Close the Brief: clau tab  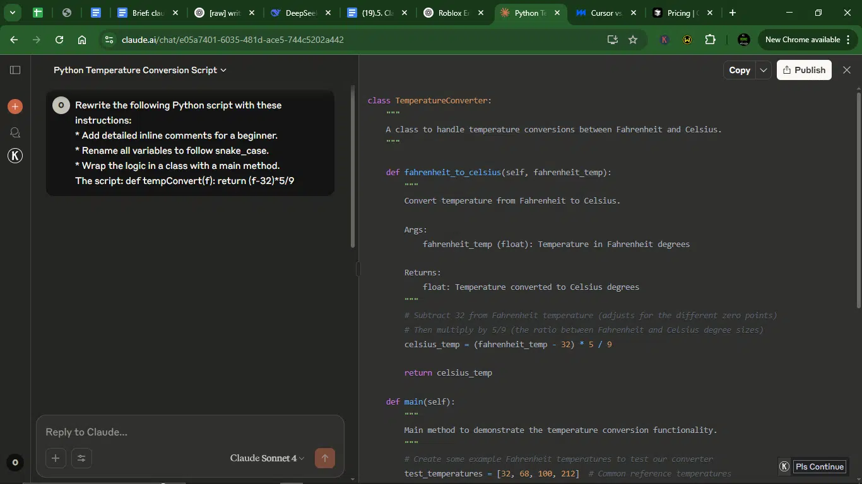click(175, 13)
